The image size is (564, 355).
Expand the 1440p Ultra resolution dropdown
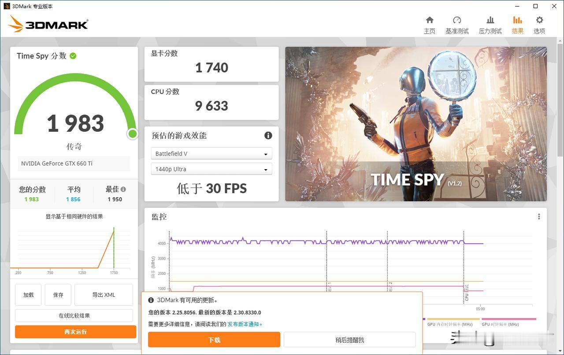coord(211,169)
